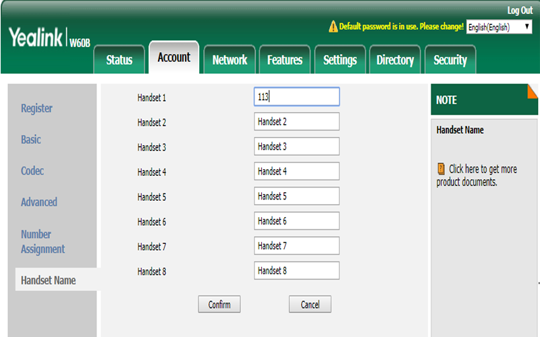This screenshot has height=337, width=540.
Task: Click the orange corner of NOTE panel
Action: coord(532,90)
